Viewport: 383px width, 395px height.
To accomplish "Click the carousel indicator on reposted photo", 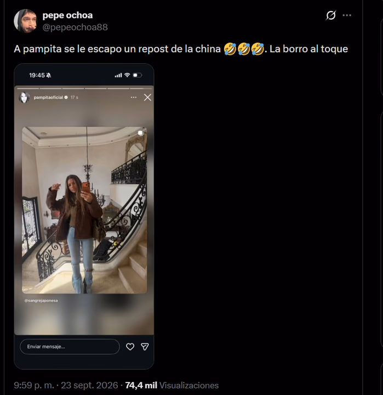I will 140,133.
